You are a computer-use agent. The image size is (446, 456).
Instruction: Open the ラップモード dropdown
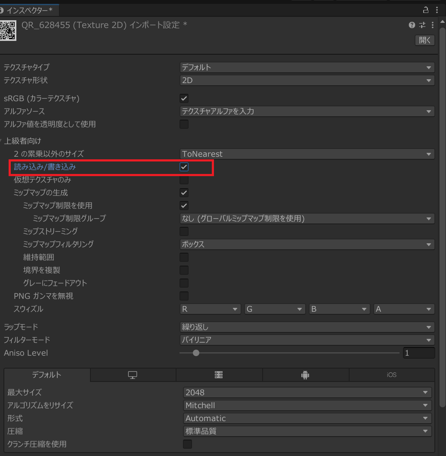(307, 327)
